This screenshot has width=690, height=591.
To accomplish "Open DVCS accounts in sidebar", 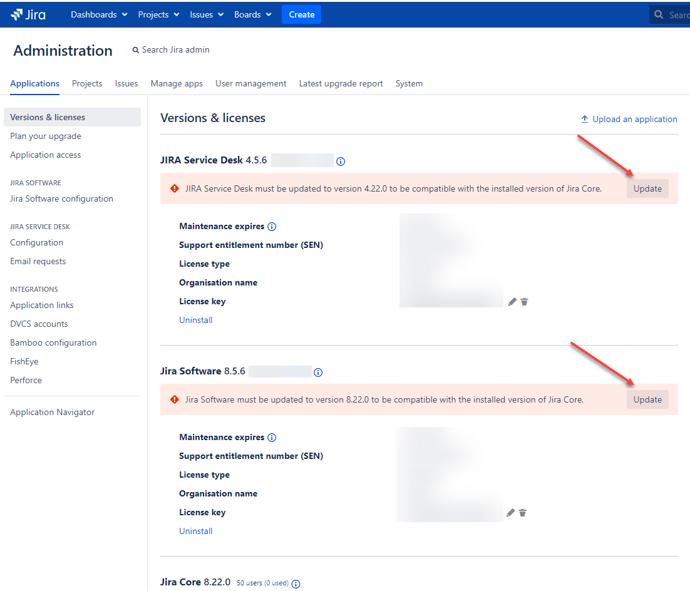I will [x=39, y=324].
